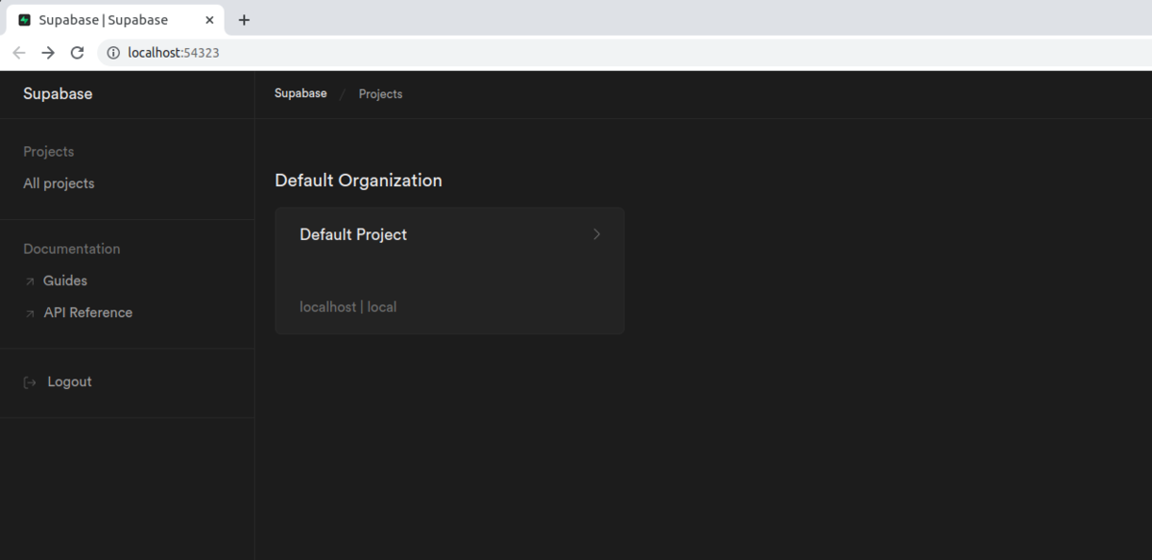Click the browser back arrow
This screenshot has height=560, width=1152.
18,53
